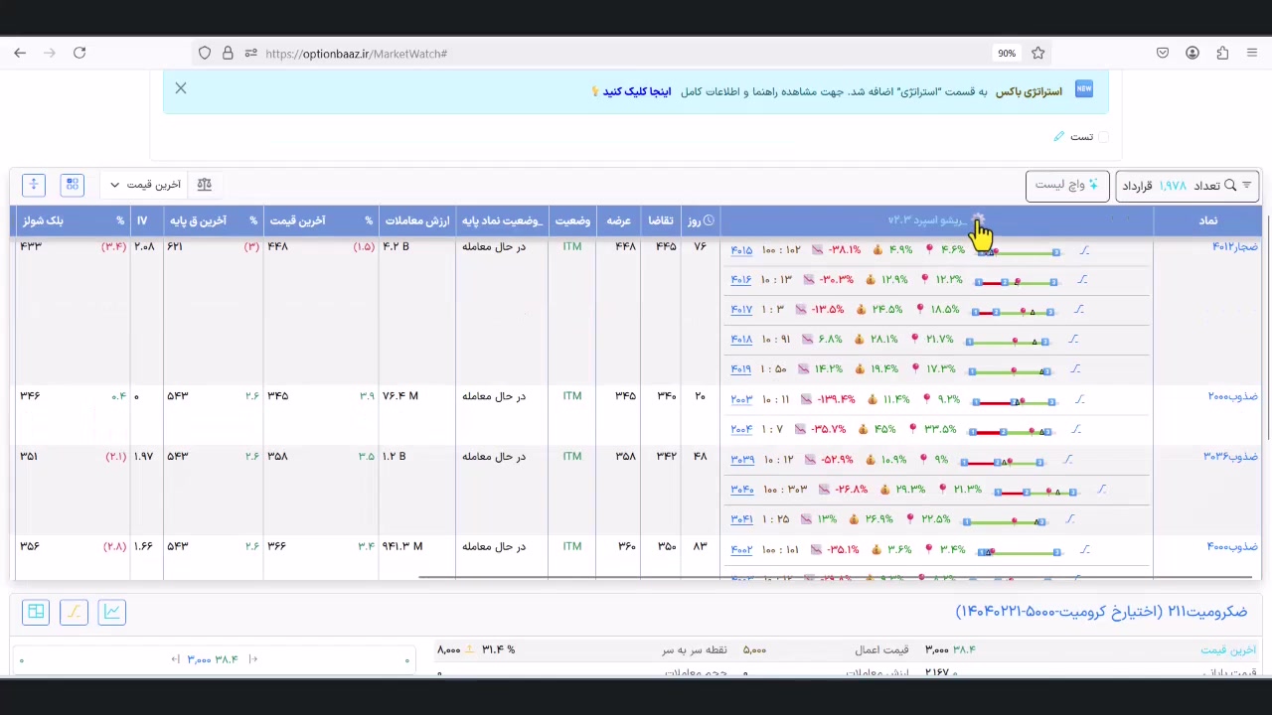Open the filter funnel dropdown by search
This screenshot has width=1272, height=715.
(x=1246, y=186)
